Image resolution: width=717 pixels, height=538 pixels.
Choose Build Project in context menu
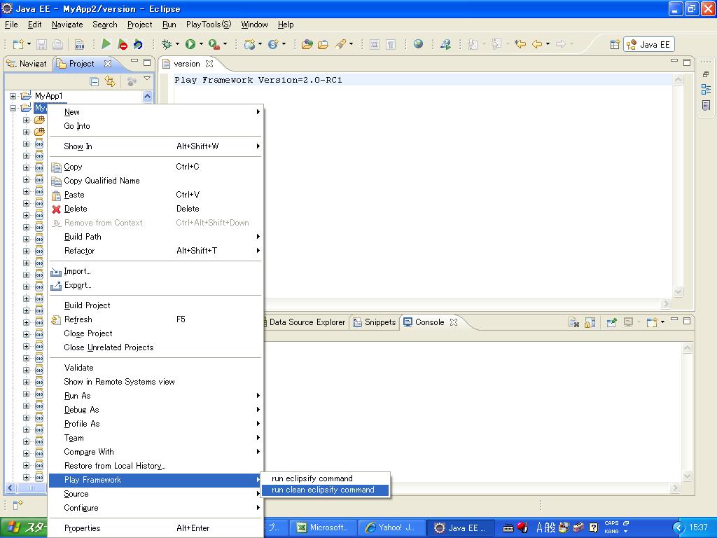[155, 305]
